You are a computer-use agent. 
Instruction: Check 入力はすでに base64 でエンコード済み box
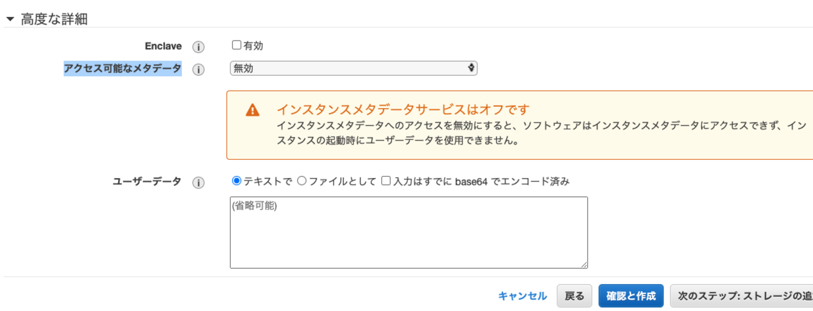point(386,181)
